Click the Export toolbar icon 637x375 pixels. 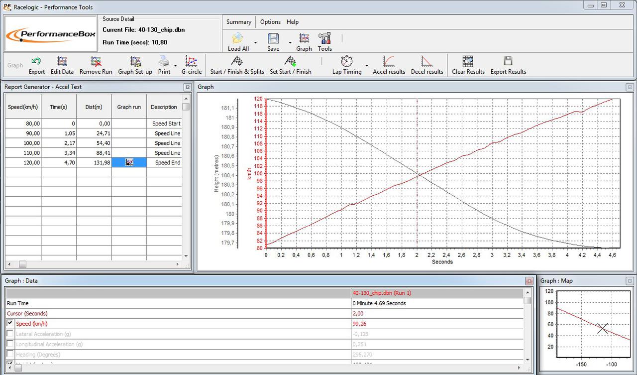(36, 61)
